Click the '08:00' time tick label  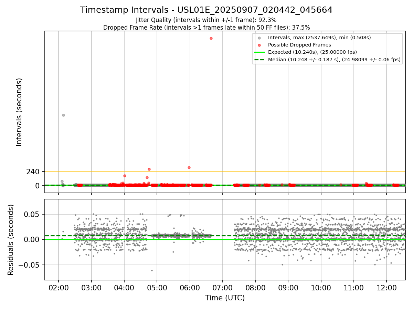pos(255,288)
